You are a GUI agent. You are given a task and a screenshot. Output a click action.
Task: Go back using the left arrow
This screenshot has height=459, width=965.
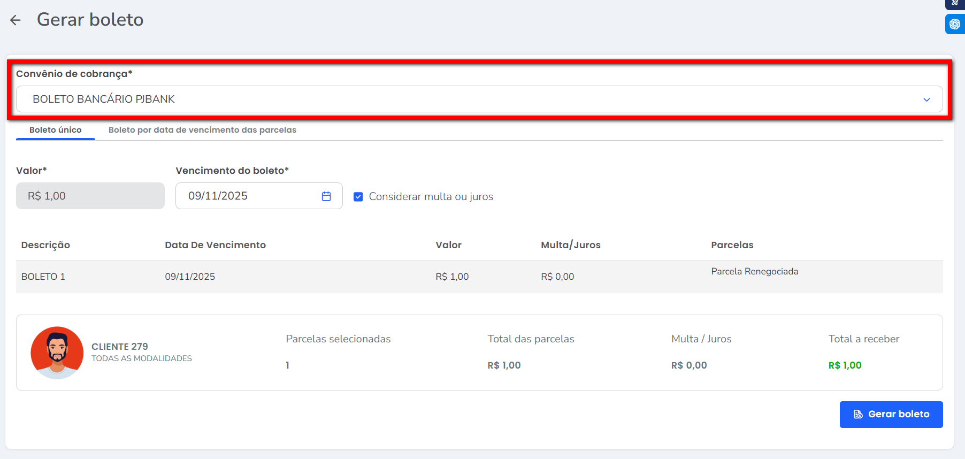pyautogui.click(x=15, y=20)
